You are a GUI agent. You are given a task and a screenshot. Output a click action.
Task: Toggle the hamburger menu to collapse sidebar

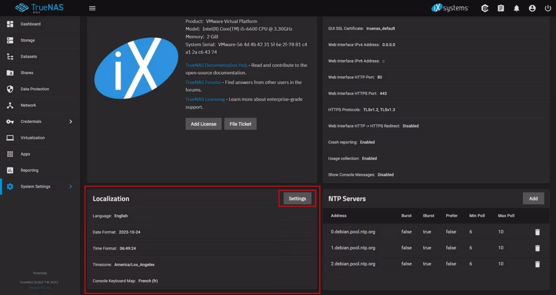point(92,8)
